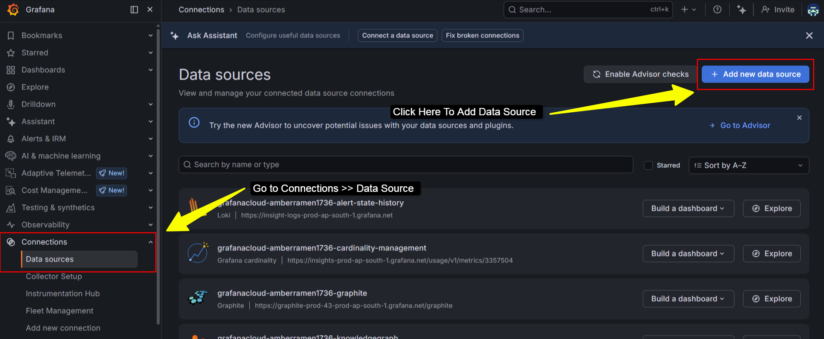Image resolution: width=824 pixels, height=339 pixels.
Task: Click the Bookmarks sidebar icon
Action: click(x=11, y=36)
